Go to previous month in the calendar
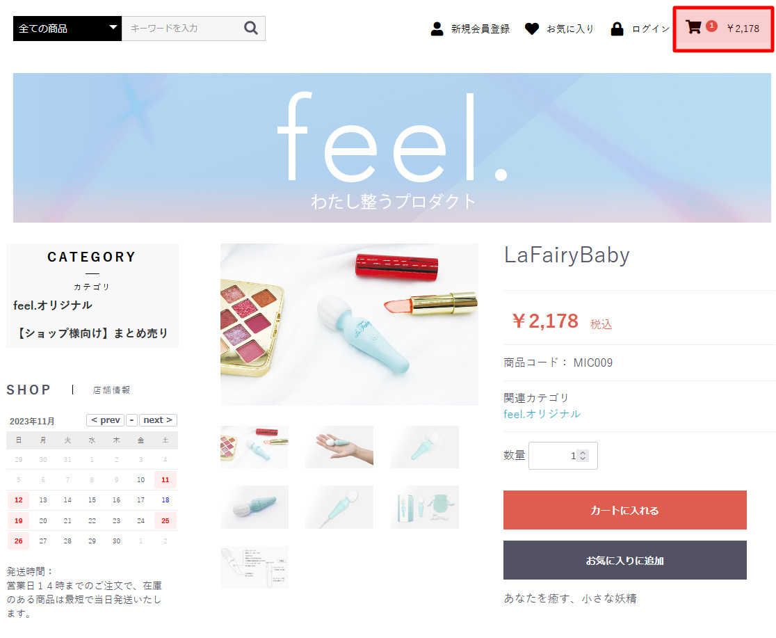This screenshot has height=638, width=776. [x=106, y=420]
